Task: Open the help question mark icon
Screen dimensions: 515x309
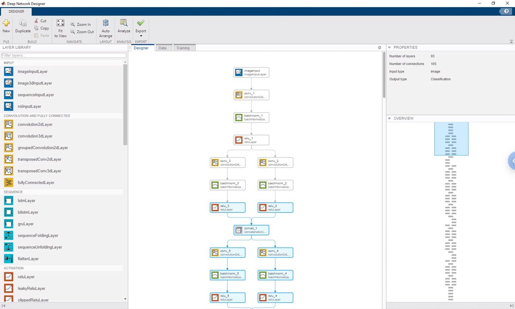Action: [506, 11]
